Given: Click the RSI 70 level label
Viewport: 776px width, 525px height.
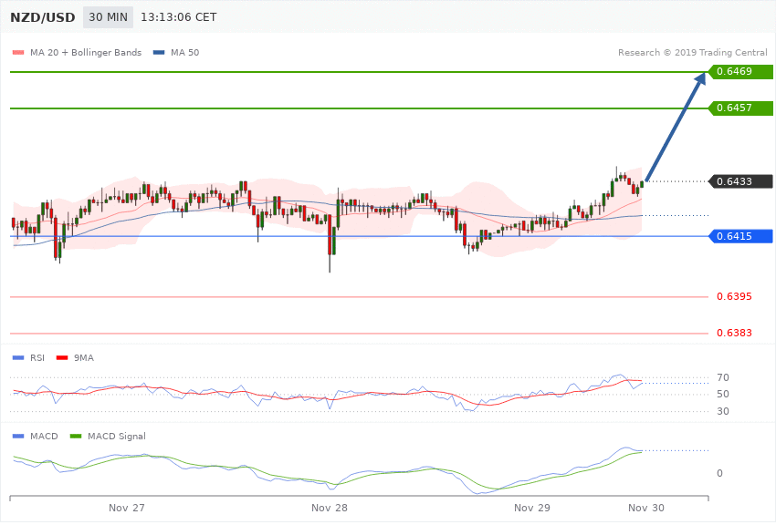Looking at the screenshot, I should (x=722, y=378).
